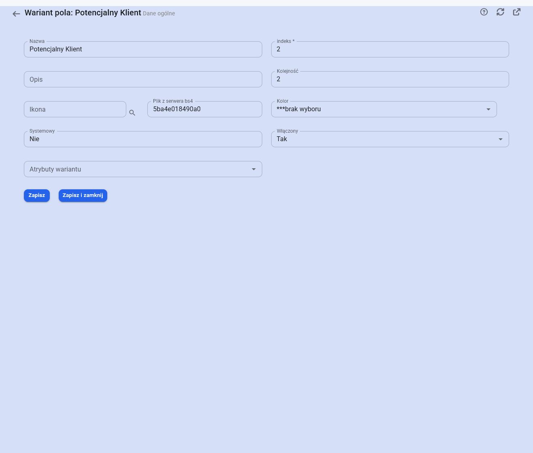Edit the Kolejność field value
Viewport: 533px width, 453px height.
click(x=390, y=79)
